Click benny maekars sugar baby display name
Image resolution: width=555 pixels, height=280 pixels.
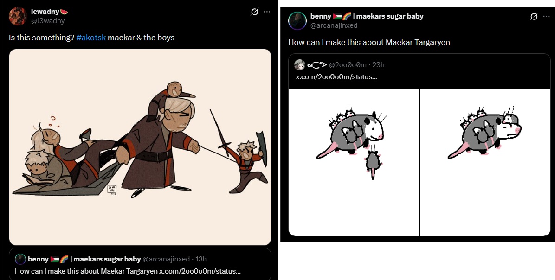[367, 16]
